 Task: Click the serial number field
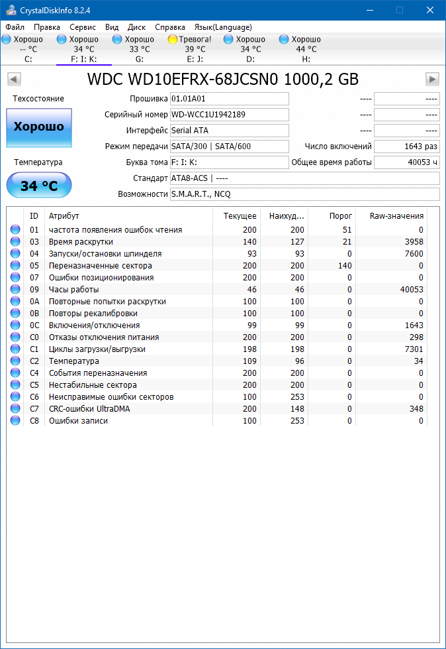229,115
